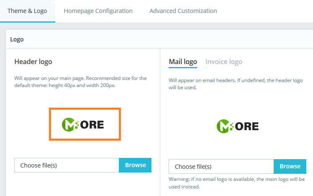Browse for a header logo file
The width and height of the screenshot is (313, 196).
pos(135,165)
